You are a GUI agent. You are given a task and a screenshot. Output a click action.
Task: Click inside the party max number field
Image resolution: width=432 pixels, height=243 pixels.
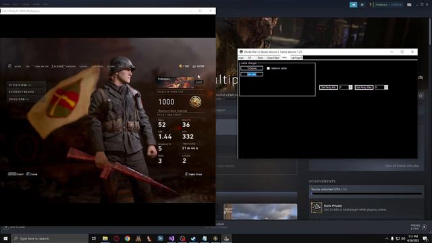click(379, 87)
